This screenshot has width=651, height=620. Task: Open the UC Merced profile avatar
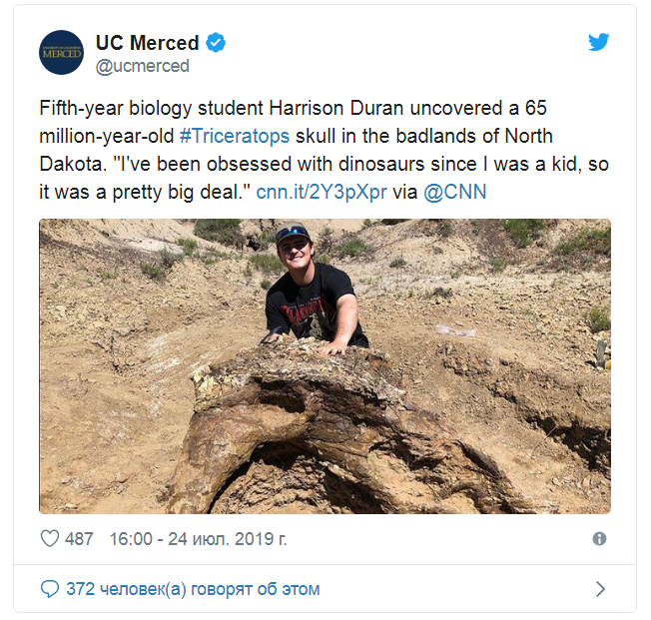point(61,52)
